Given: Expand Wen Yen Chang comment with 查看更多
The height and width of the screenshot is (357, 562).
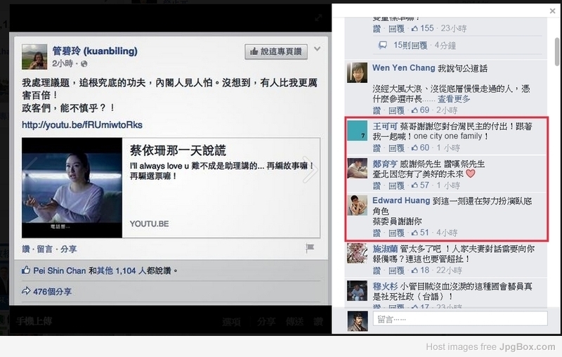Looking at the screenshot, I should point(453,99).
